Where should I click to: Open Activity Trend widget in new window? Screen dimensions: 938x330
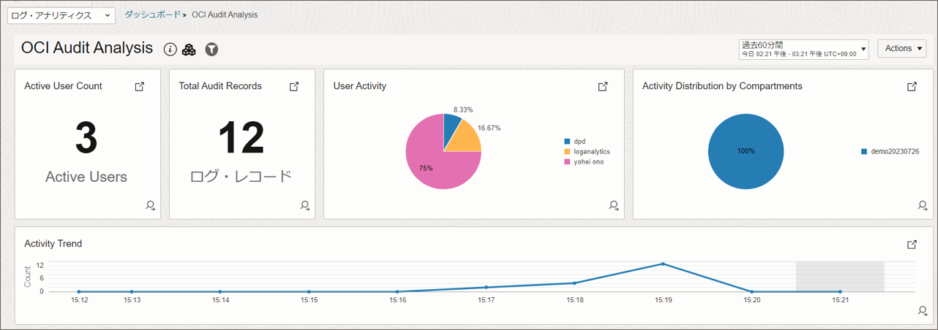912,245
